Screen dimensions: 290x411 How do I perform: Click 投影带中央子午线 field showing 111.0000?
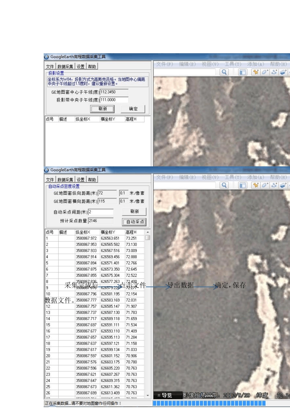coord(114,100)
